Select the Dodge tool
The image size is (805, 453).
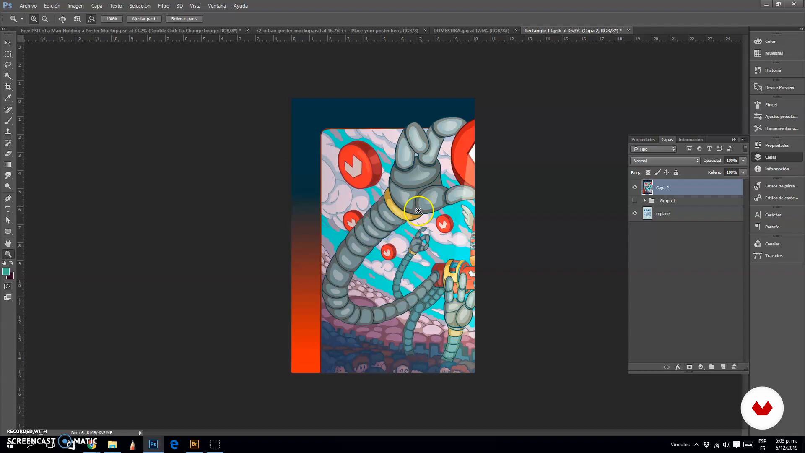8,186
